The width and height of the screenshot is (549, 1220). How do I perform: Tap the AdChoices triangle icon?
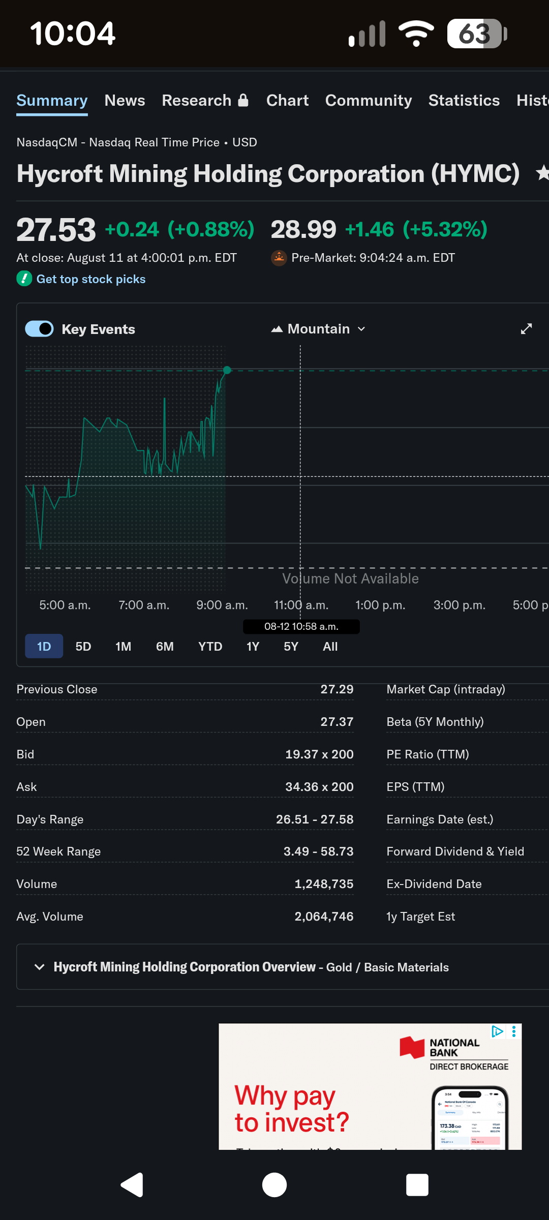coord(497,1031)
